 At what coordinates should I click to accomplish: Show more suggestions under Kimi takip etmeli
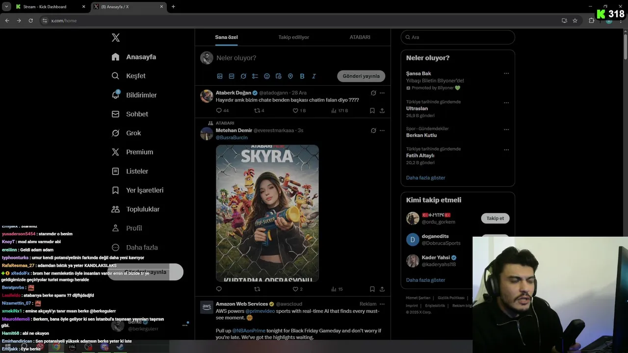(426, 280)
